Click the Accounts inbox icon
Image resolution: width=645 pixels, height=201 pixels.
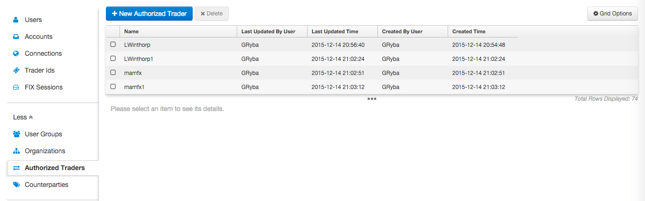tap(16, 37)
